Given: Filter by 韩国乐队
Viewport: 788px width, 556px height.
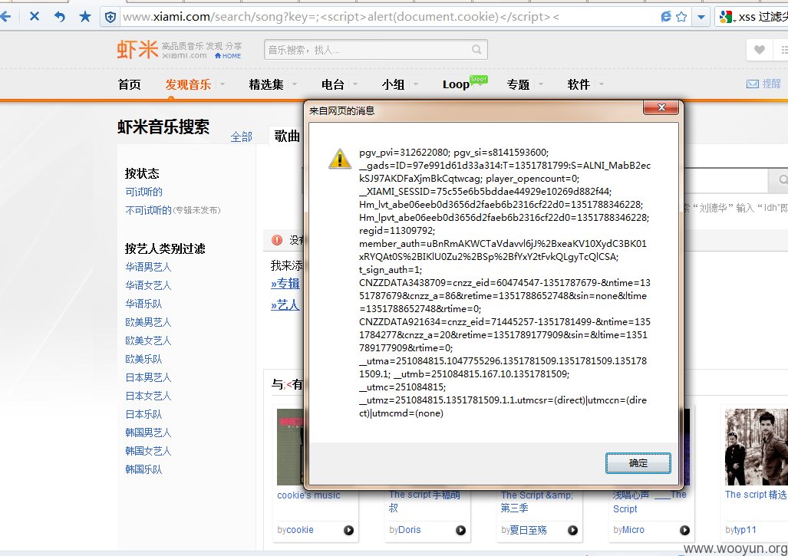Looking at the screenshot, I should click(x=143, y=469).
